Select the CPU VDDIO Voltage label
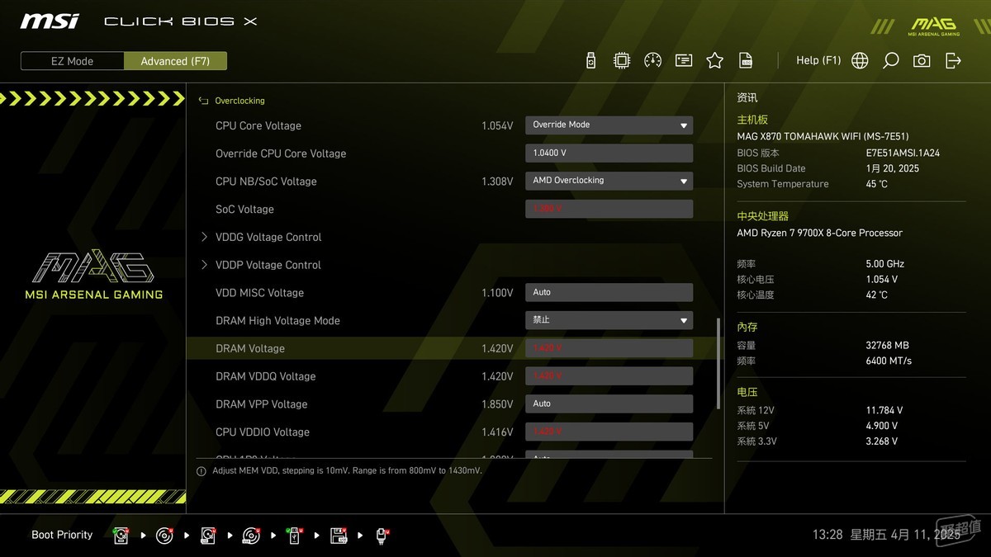 [x=263, y=432]
